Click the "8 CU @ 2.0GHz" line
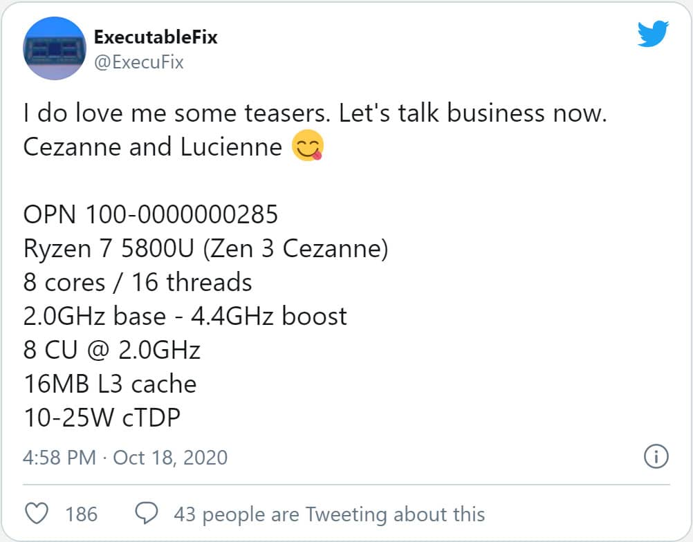Image resolution: width=693 pixels, height=542 pixels. coord(112,350)
